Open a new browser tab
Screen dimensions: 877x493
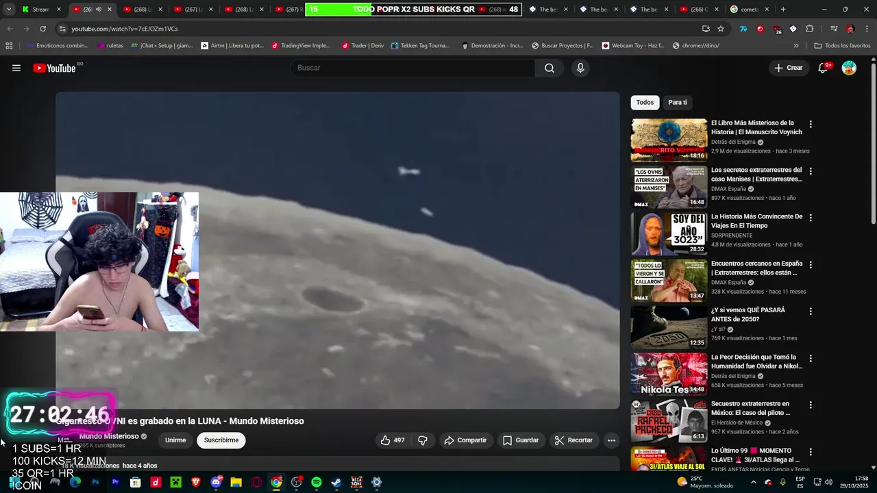pos(783,10)
